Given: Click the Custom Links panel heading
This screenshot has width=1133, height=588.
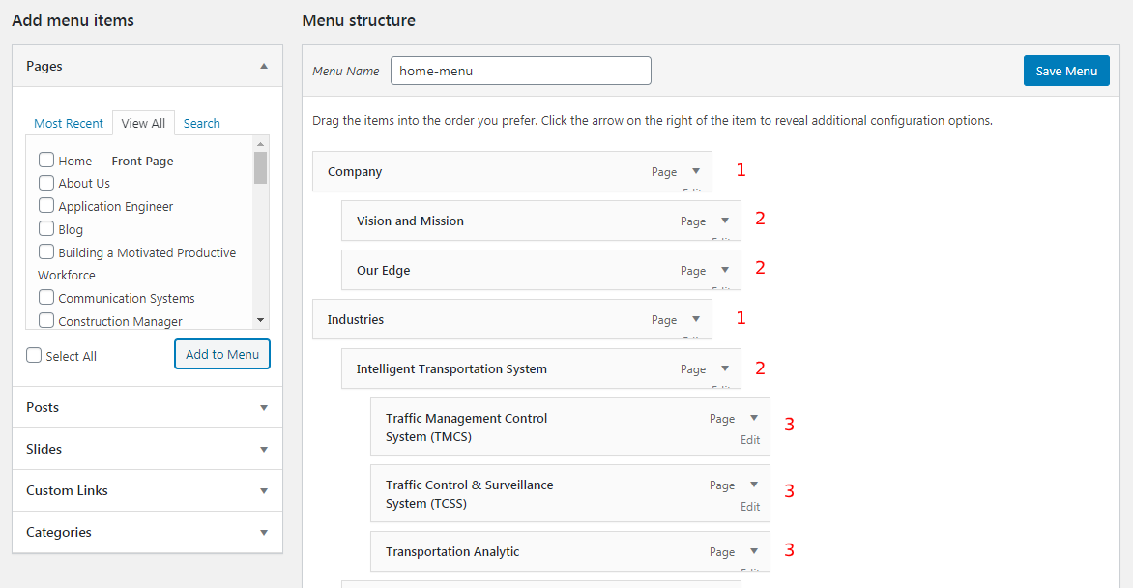Looking at the screenshot, I should 147,491.
